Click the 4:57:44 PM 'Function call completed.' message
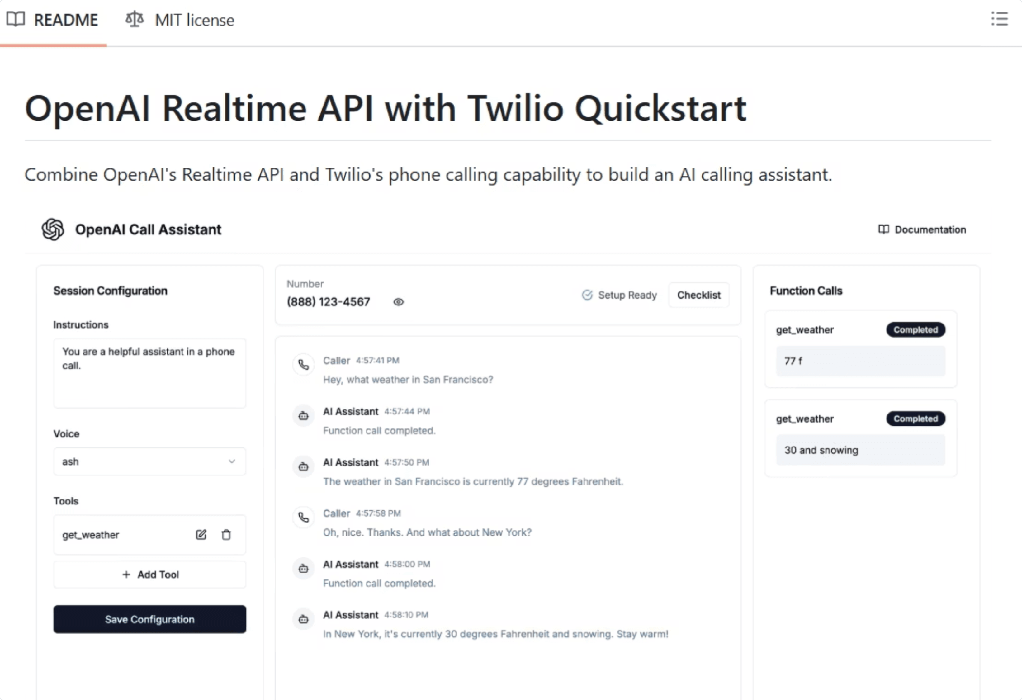 379,430
